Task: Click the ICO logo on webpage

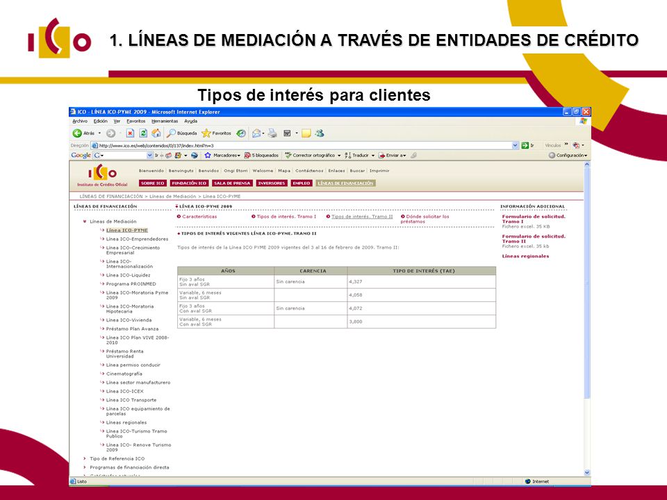Action: click(102, 175)
